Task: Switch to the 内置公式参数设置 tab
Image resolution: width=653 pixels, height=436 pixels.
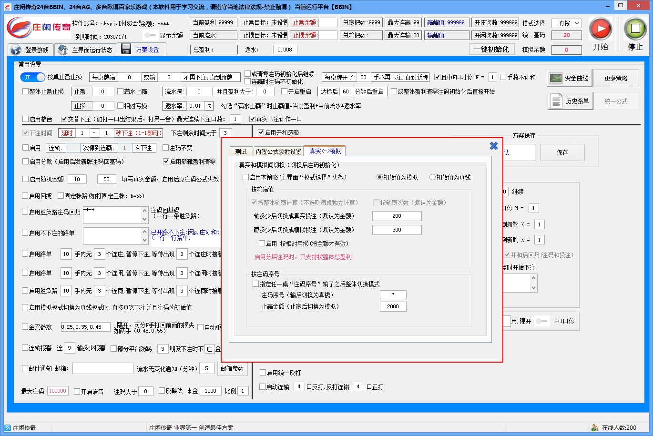Action: [278, 152]
